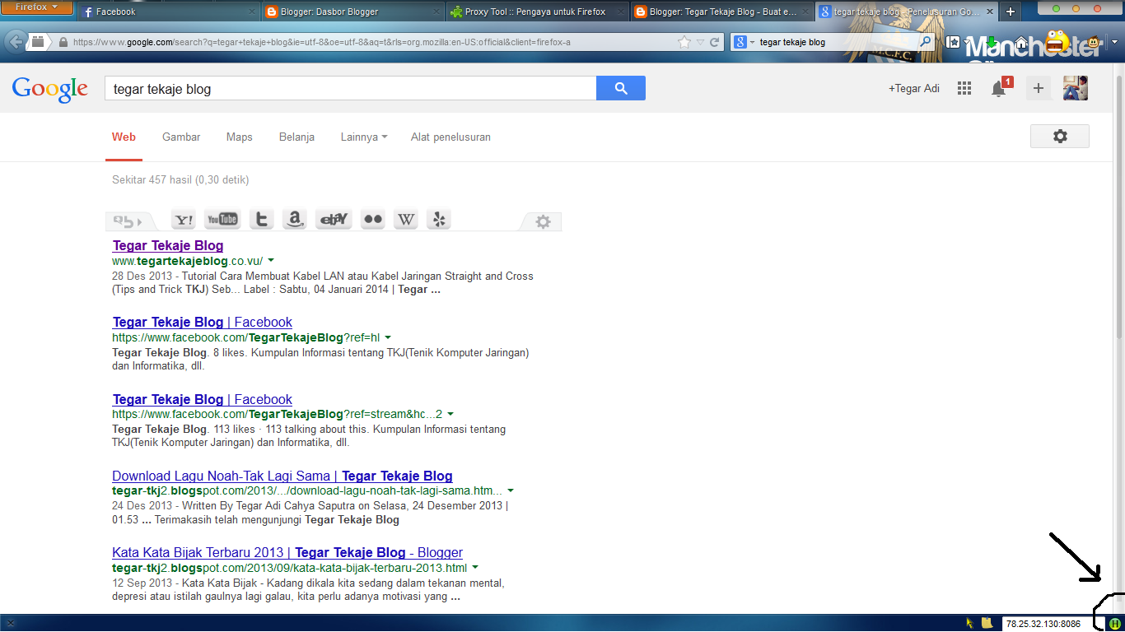Click the Firefox home icon

(1021, 43)
